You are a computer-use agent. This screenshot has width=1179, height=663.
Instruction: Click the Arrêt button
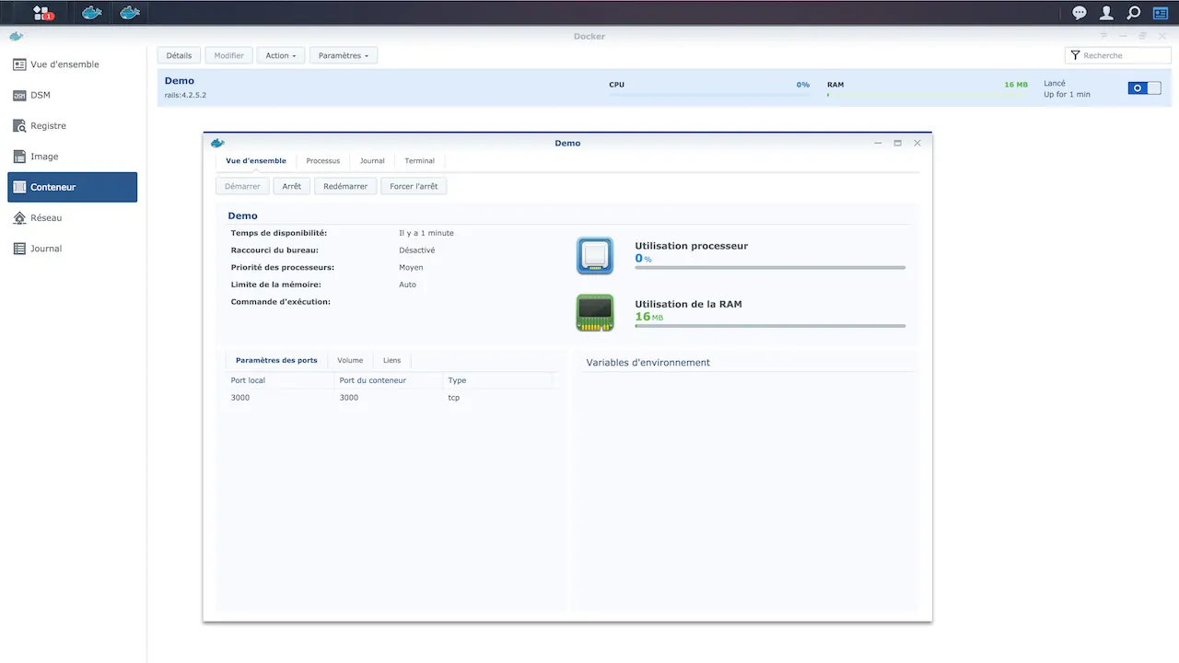point(292,186)
